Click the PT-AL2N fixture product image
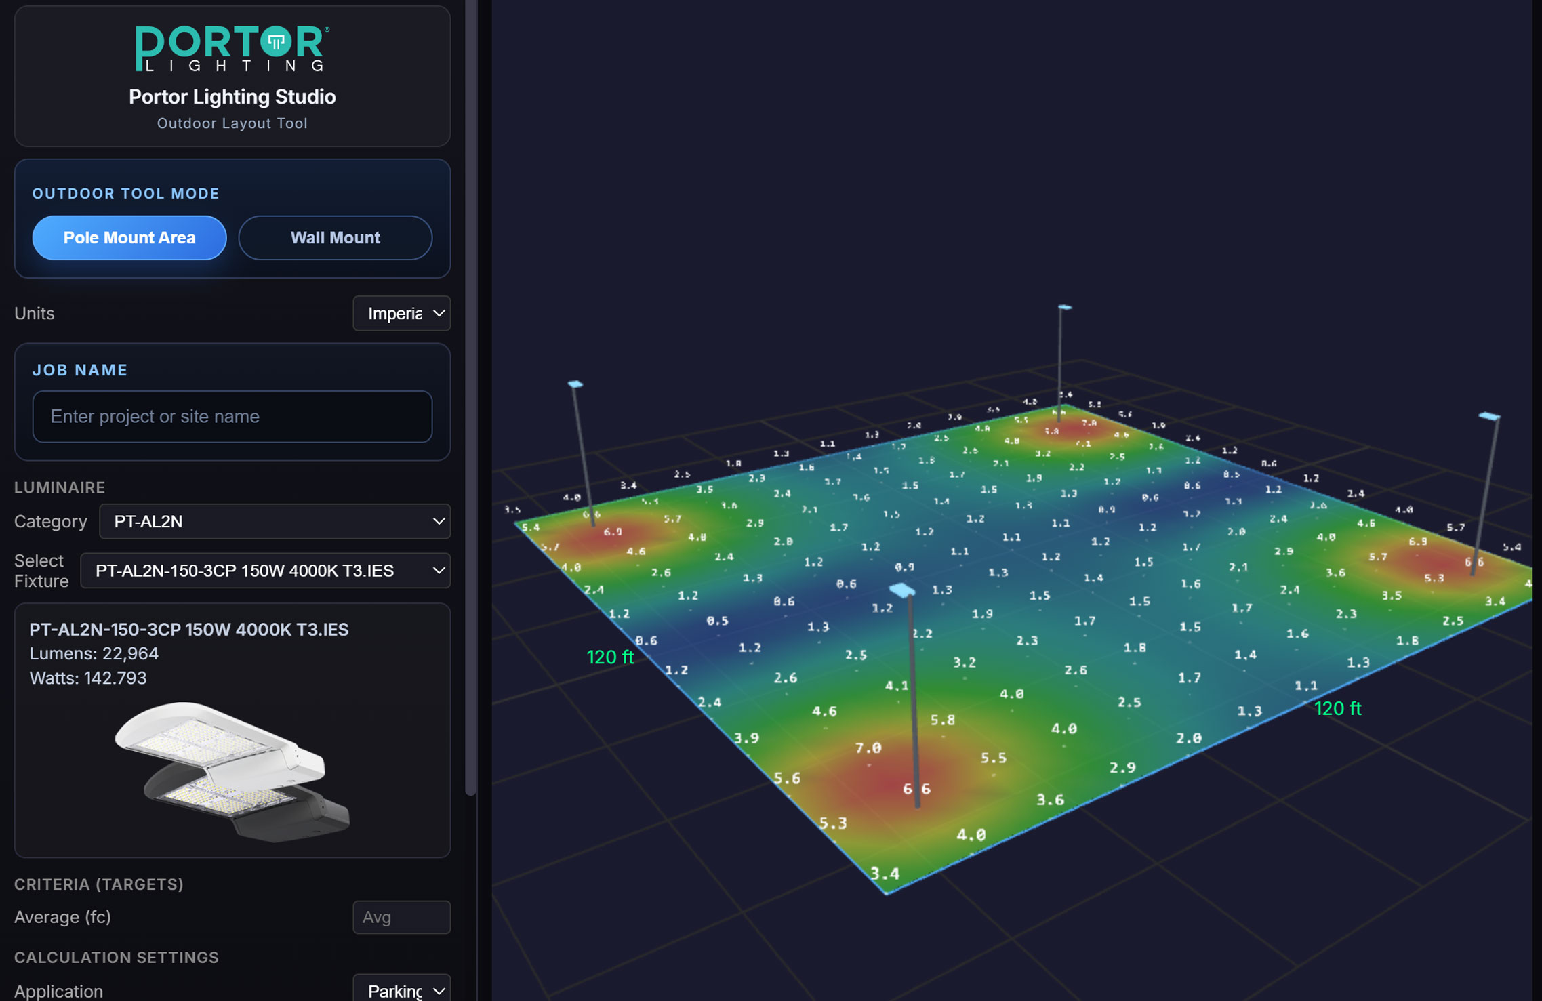Viewport: 1542px width, 1001px height. click(x=232, y=771)
